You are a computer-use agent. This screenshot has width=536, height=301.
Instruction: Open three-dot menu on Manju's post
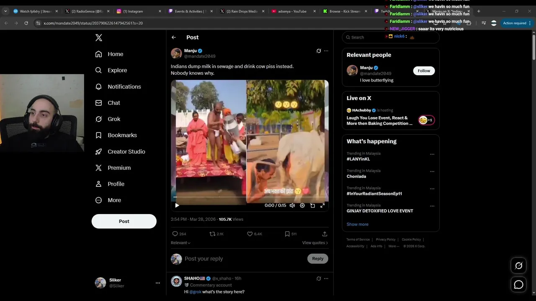326,51
